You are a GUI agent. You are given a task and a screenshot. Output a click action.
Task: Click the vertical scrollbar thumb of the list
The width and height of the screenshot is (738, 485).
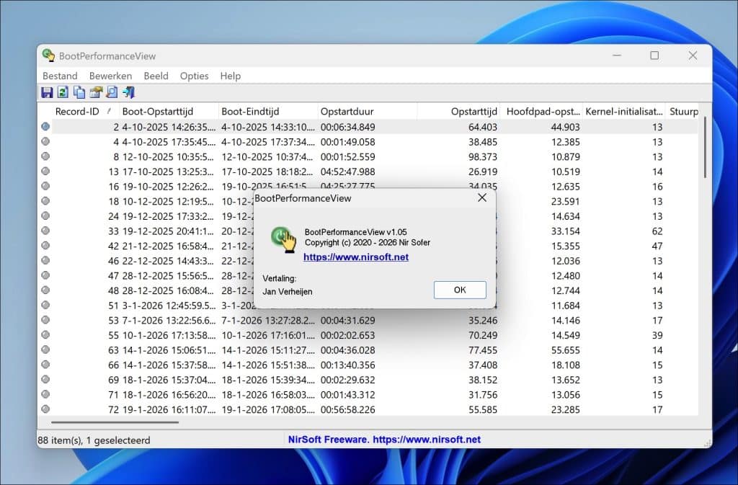pos(705,147)
